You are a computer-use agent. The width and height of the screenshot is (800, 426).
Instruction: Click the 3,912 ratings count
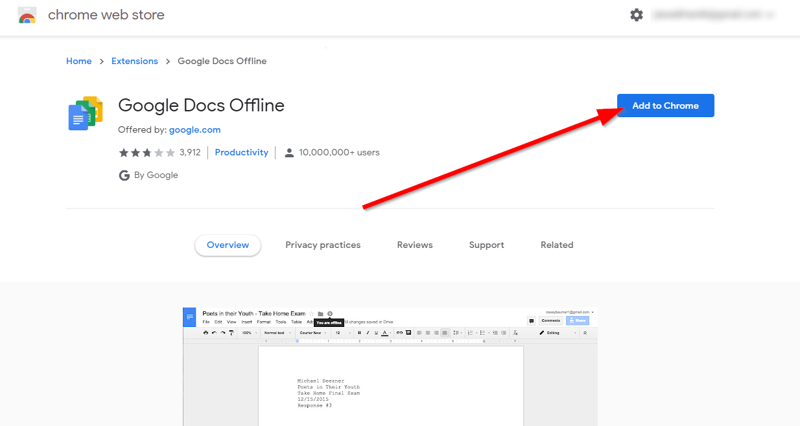[190, 153]
